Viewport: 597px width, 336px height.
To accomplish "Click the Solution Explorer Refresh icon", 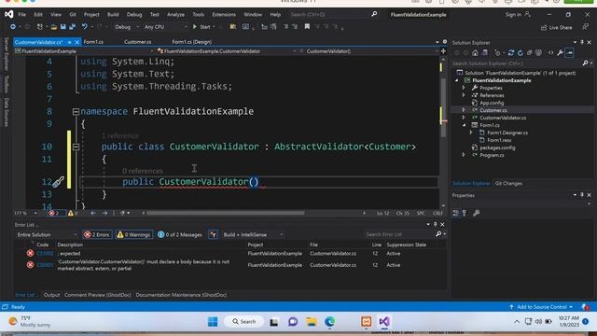I will point(521,53).
